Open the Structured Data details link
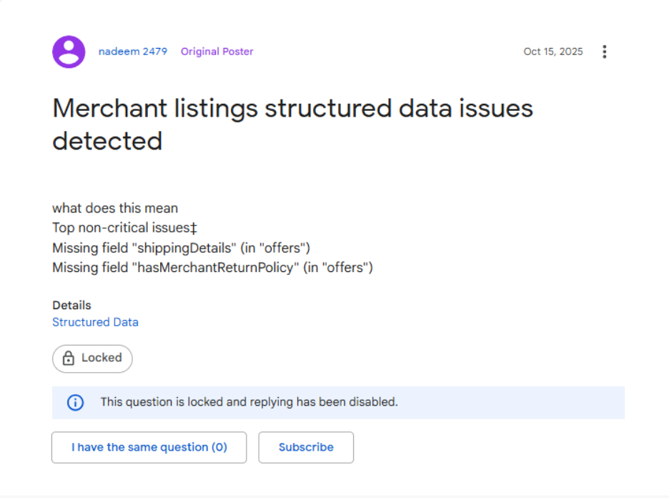Image resolution: width=669 pixels, height=498 pixels. click(95, 322)
